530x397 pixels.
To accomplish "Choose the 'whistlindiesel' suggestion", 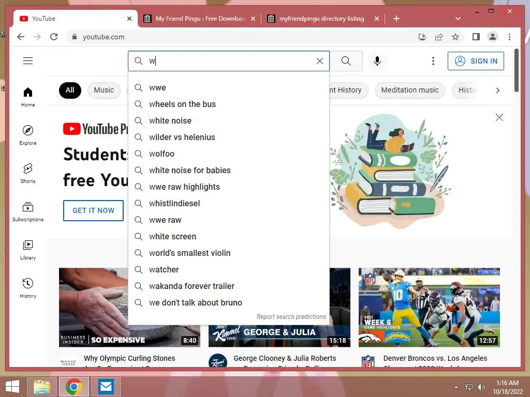I will (x=228, y=204).
